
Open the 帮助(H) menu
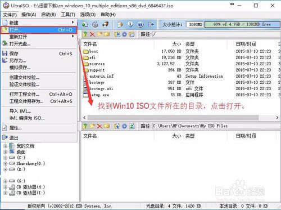point(108,15)
